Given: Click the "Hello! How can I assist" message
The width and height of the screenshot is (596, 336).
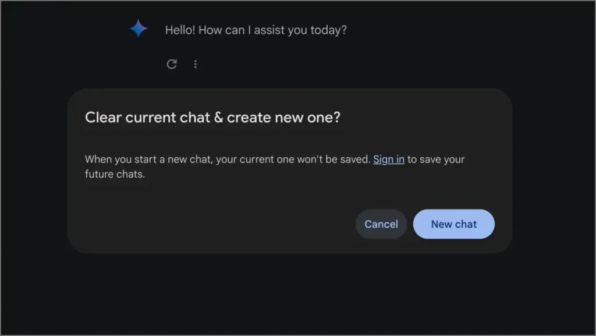Looking at the screenshot, I should [x=256, y=30].
